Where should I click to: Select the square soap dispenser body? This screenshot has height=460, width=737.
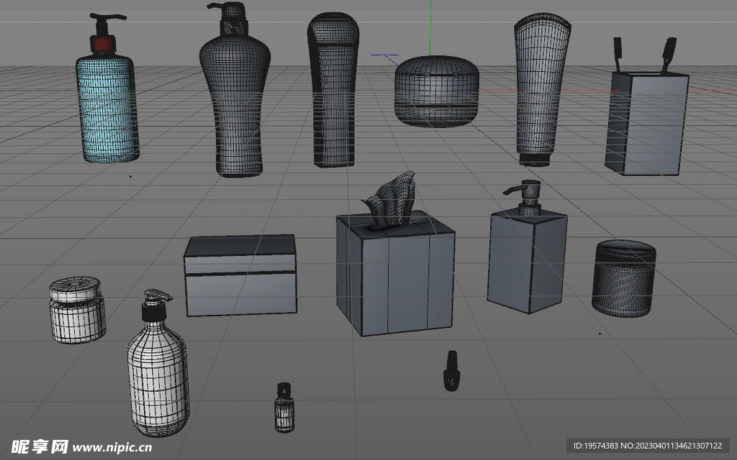click(x=527, y=262)
